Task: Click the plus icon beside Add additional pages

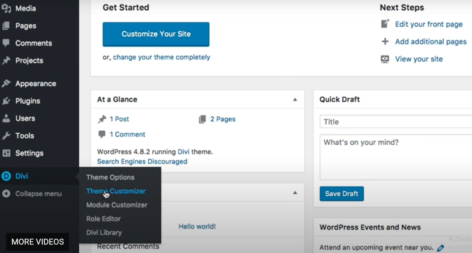Action: [x=385, y=41]
